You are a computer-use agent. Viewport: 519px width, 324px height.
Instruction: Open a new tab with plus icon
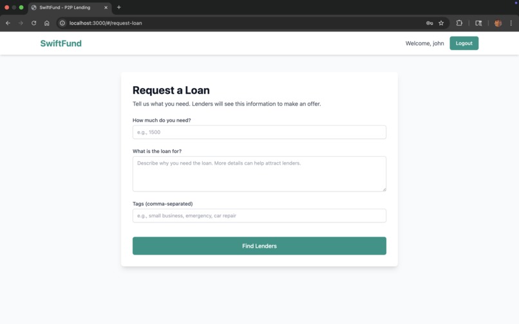119,7
